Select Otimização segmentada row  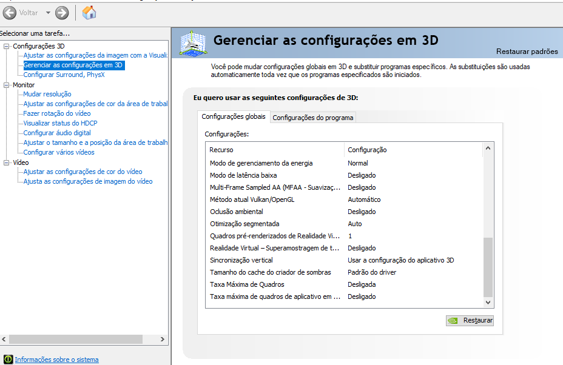tap(344, 224)
